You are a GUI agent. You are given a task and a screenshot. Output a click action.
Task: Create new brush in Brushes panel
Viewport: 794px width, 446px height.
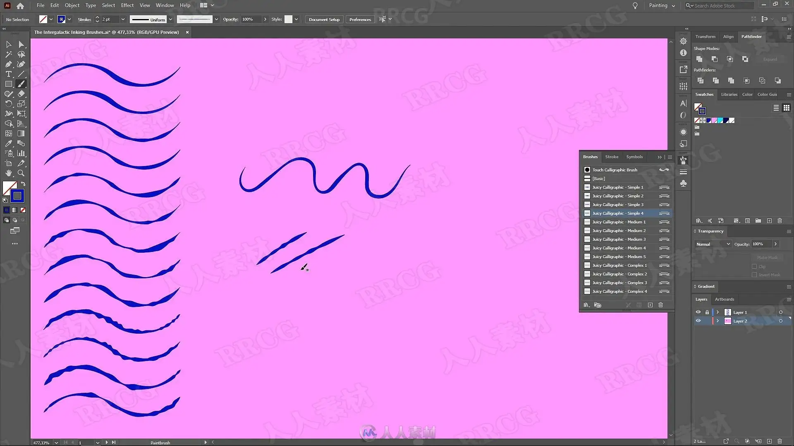650,305
